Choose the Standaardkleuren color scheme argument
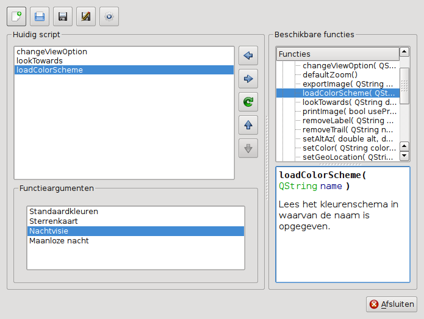Screen dimensions: 424x319 pos(63,211)
